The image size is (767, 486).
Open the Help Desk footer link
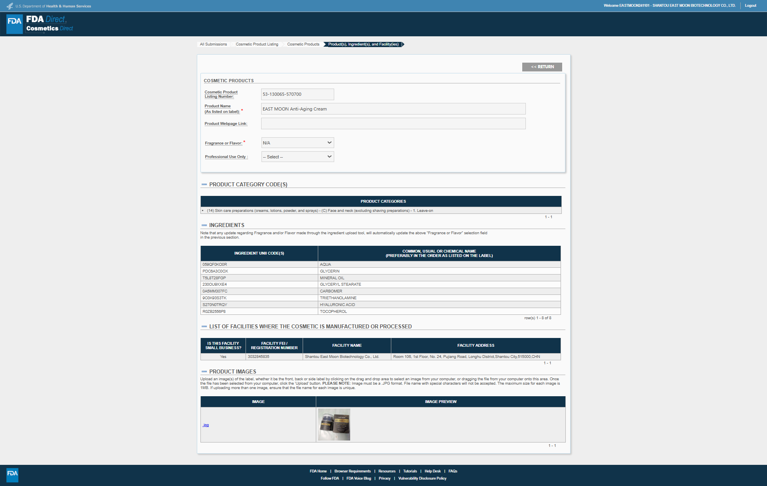(432, 471)
